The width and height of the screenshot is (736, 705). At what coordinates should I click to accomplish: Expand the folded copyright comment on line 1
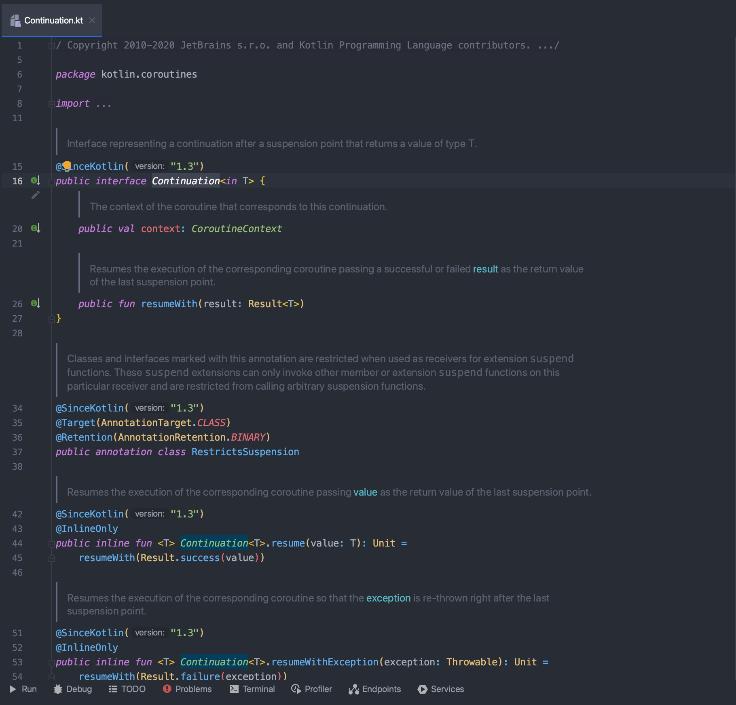pyautogui.click(x=51, y=46)
